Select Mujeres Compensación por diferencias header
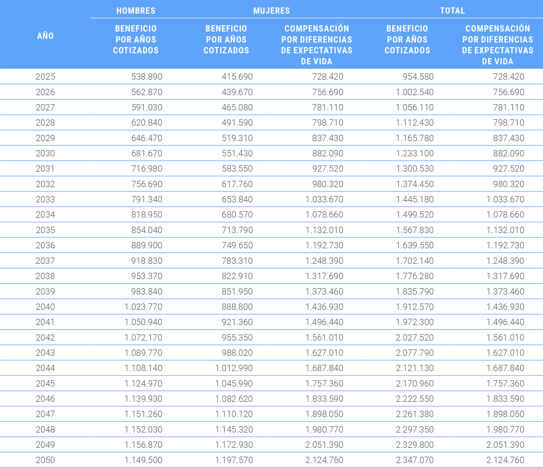The image size is (543, 468). 317,45
